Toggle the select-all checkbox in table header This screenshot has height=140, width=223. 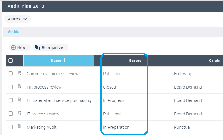coord(11,61)
